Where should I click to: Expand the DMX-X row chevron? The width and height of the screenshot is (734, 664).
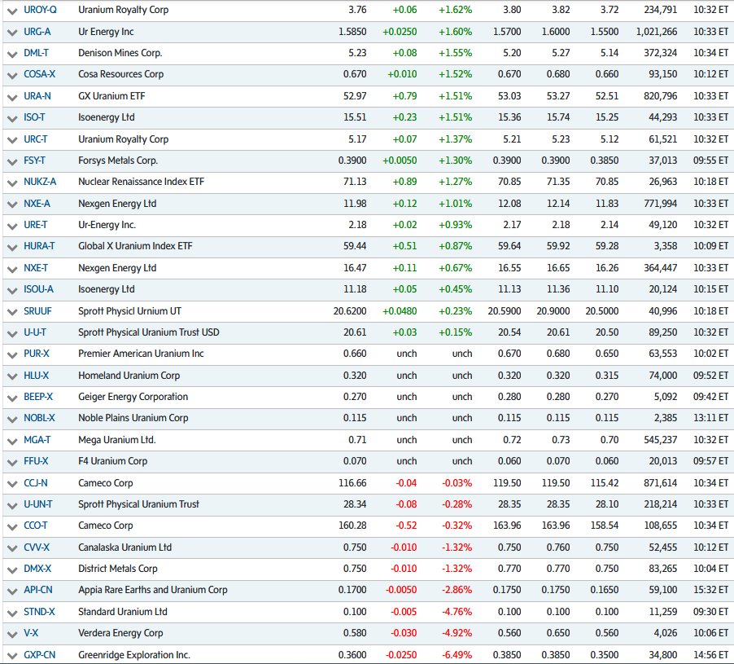click(12, 569)
